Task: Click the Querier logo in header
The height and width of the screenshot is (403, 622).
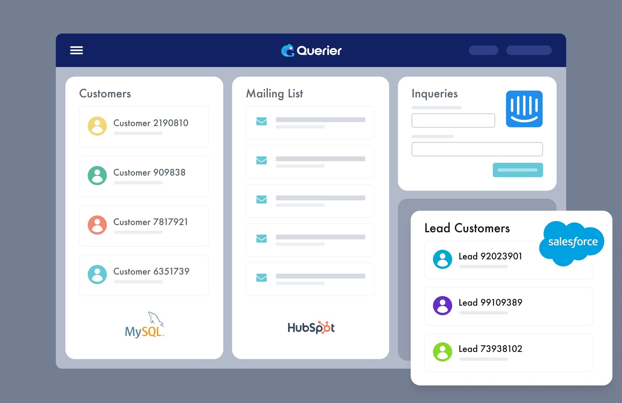Action: pyautogui.click(x=311, y=50)
